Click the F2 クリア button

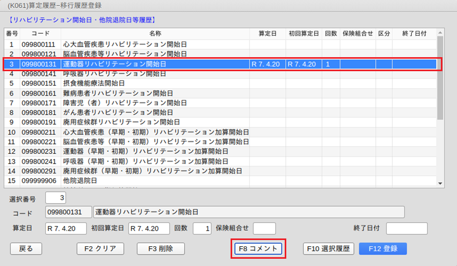100,248
